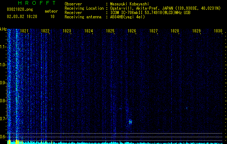Image resolution: width=227 pixels, height=144 pixels.
Task: Click the 0.6 kHz axis label
Action: 3,137
